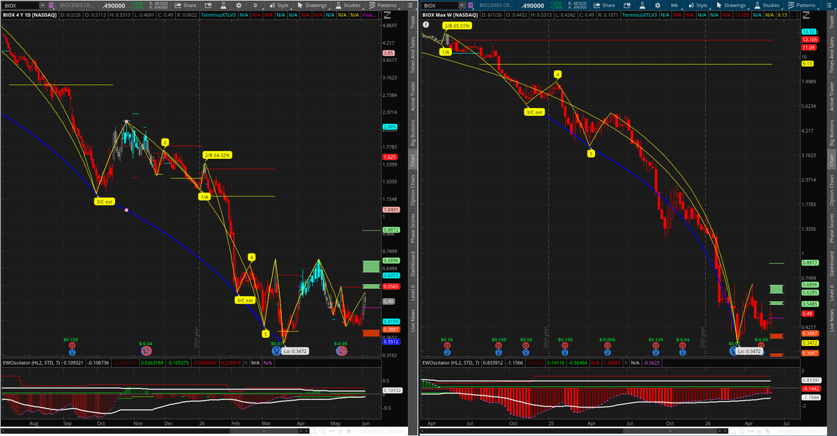Click the left chart's flask icon
Image resolution: width=837 pixels, height=436 pixels.
pos(223,6)
